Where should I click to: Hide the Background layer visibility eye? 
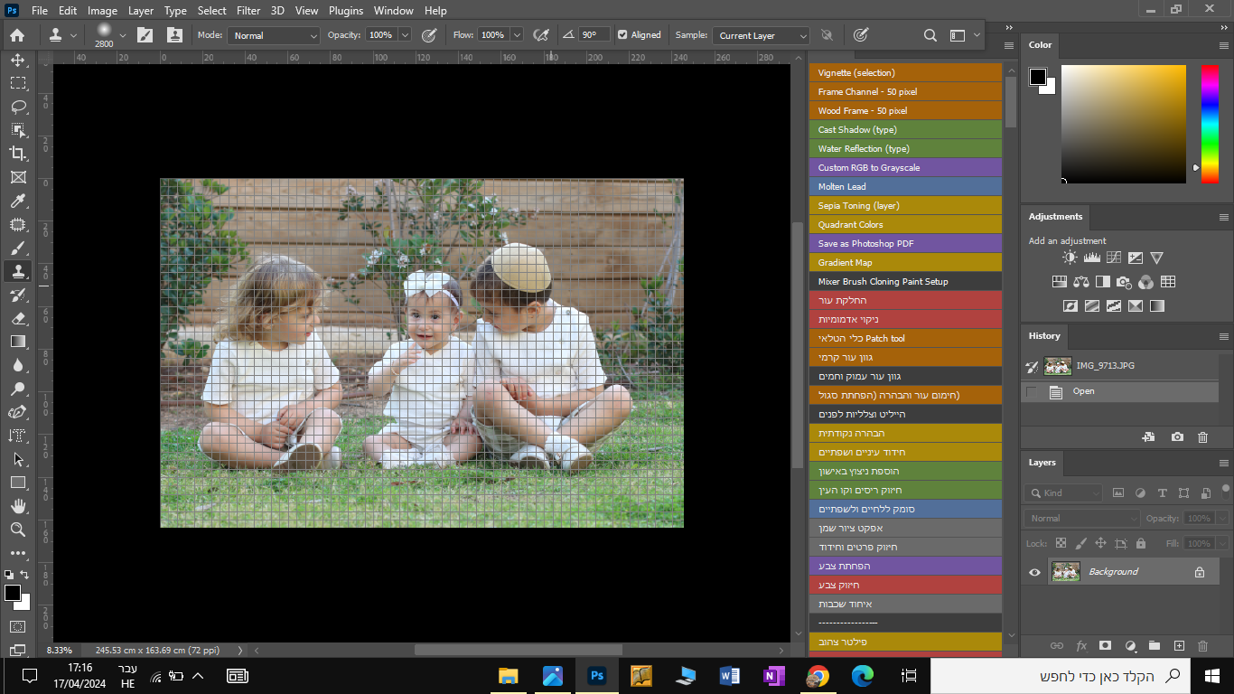click(x=1035, y=572)
